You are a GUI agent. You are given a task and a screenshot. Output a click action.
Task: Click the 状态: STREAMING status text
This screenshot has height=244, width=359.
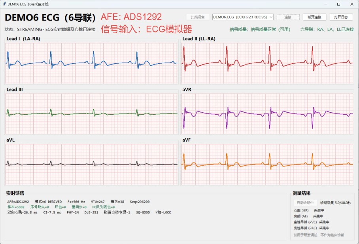pyautogui.click(x=50, y=29)
